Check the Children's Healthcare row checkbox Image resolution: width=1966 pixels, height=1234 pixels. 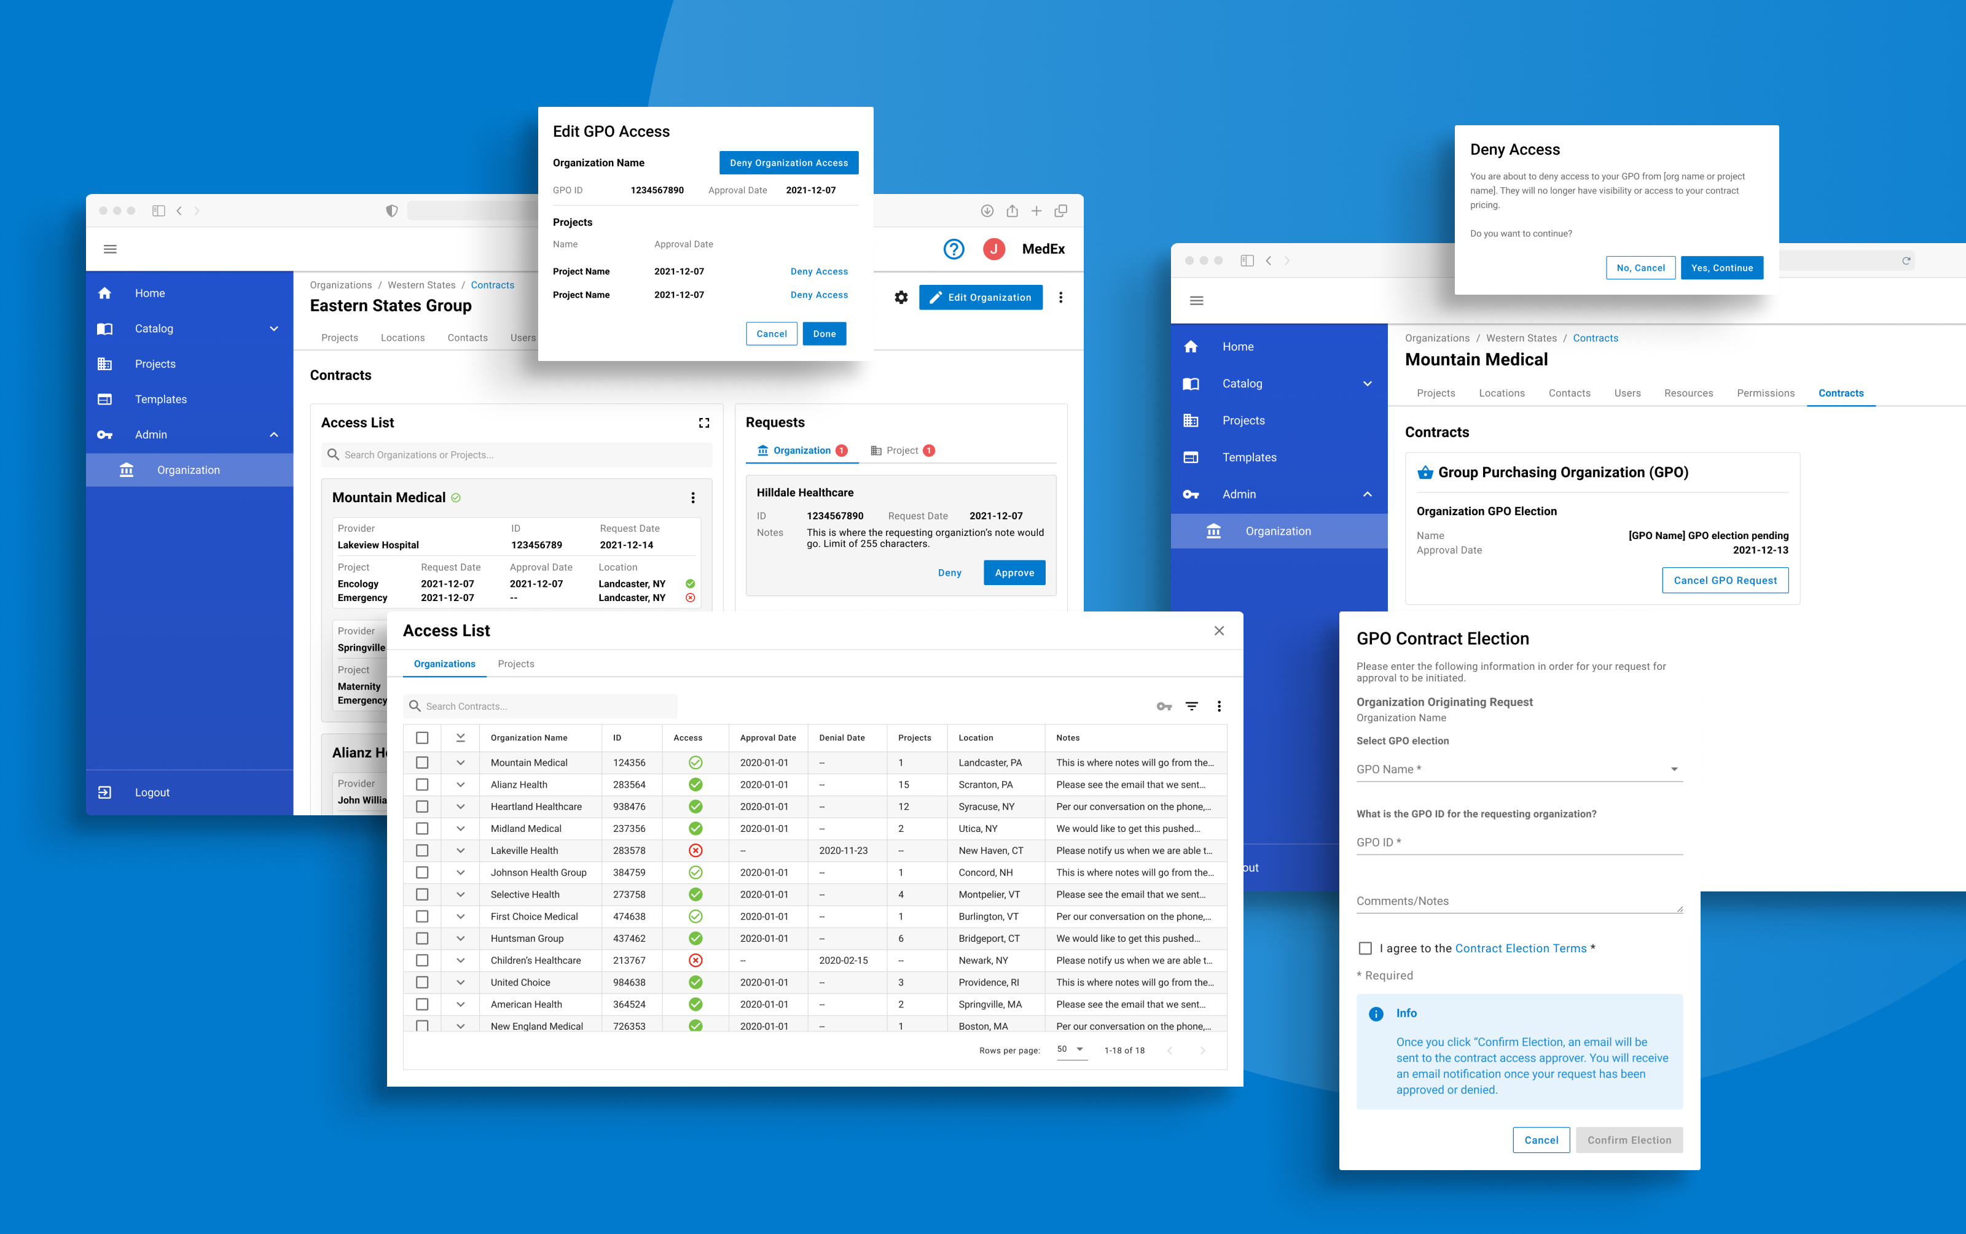tap(422, 961)
